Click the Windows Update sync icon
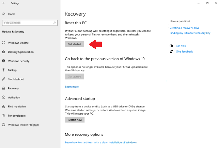218x148 pixels. [x=4, y=43]
